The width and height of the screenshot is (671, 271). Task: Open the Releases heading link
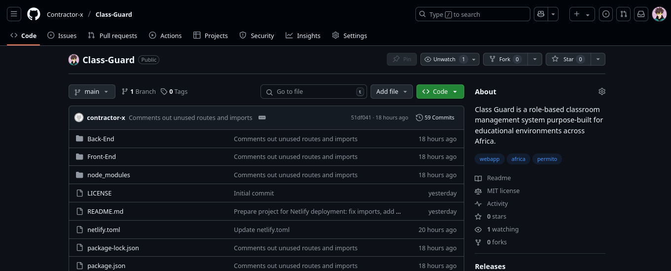(490, 266)
